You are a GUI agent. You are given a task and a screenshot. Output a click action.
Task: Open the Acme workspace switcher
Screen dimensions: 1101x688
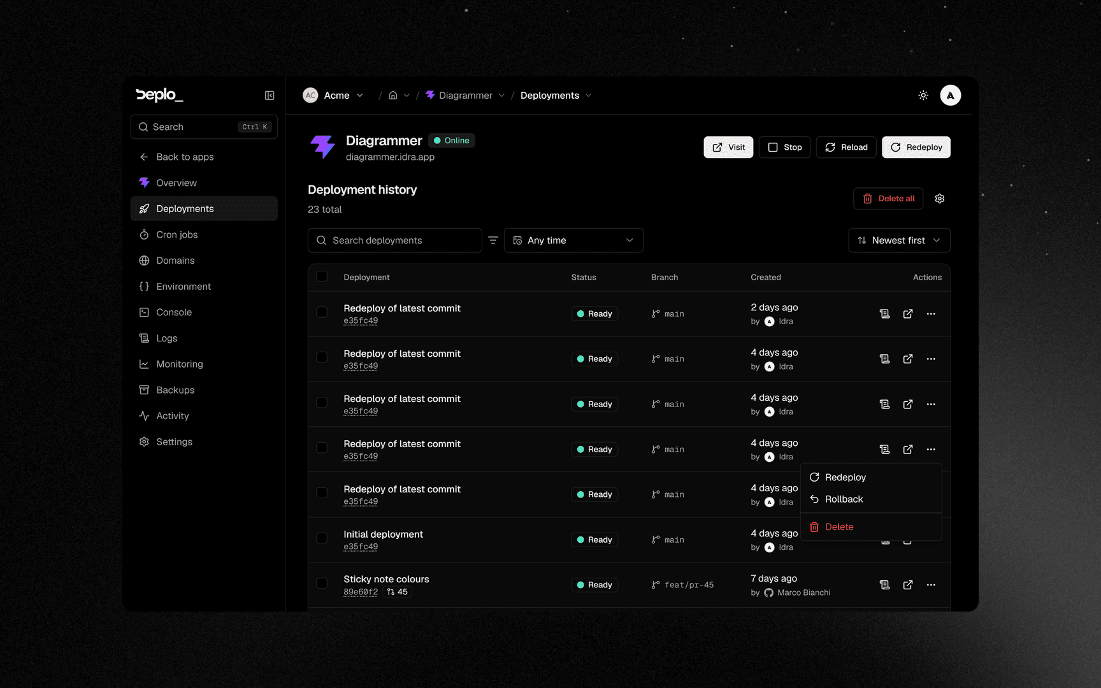coord(333,96)
